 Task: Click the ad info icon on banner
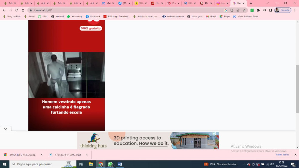214,134
